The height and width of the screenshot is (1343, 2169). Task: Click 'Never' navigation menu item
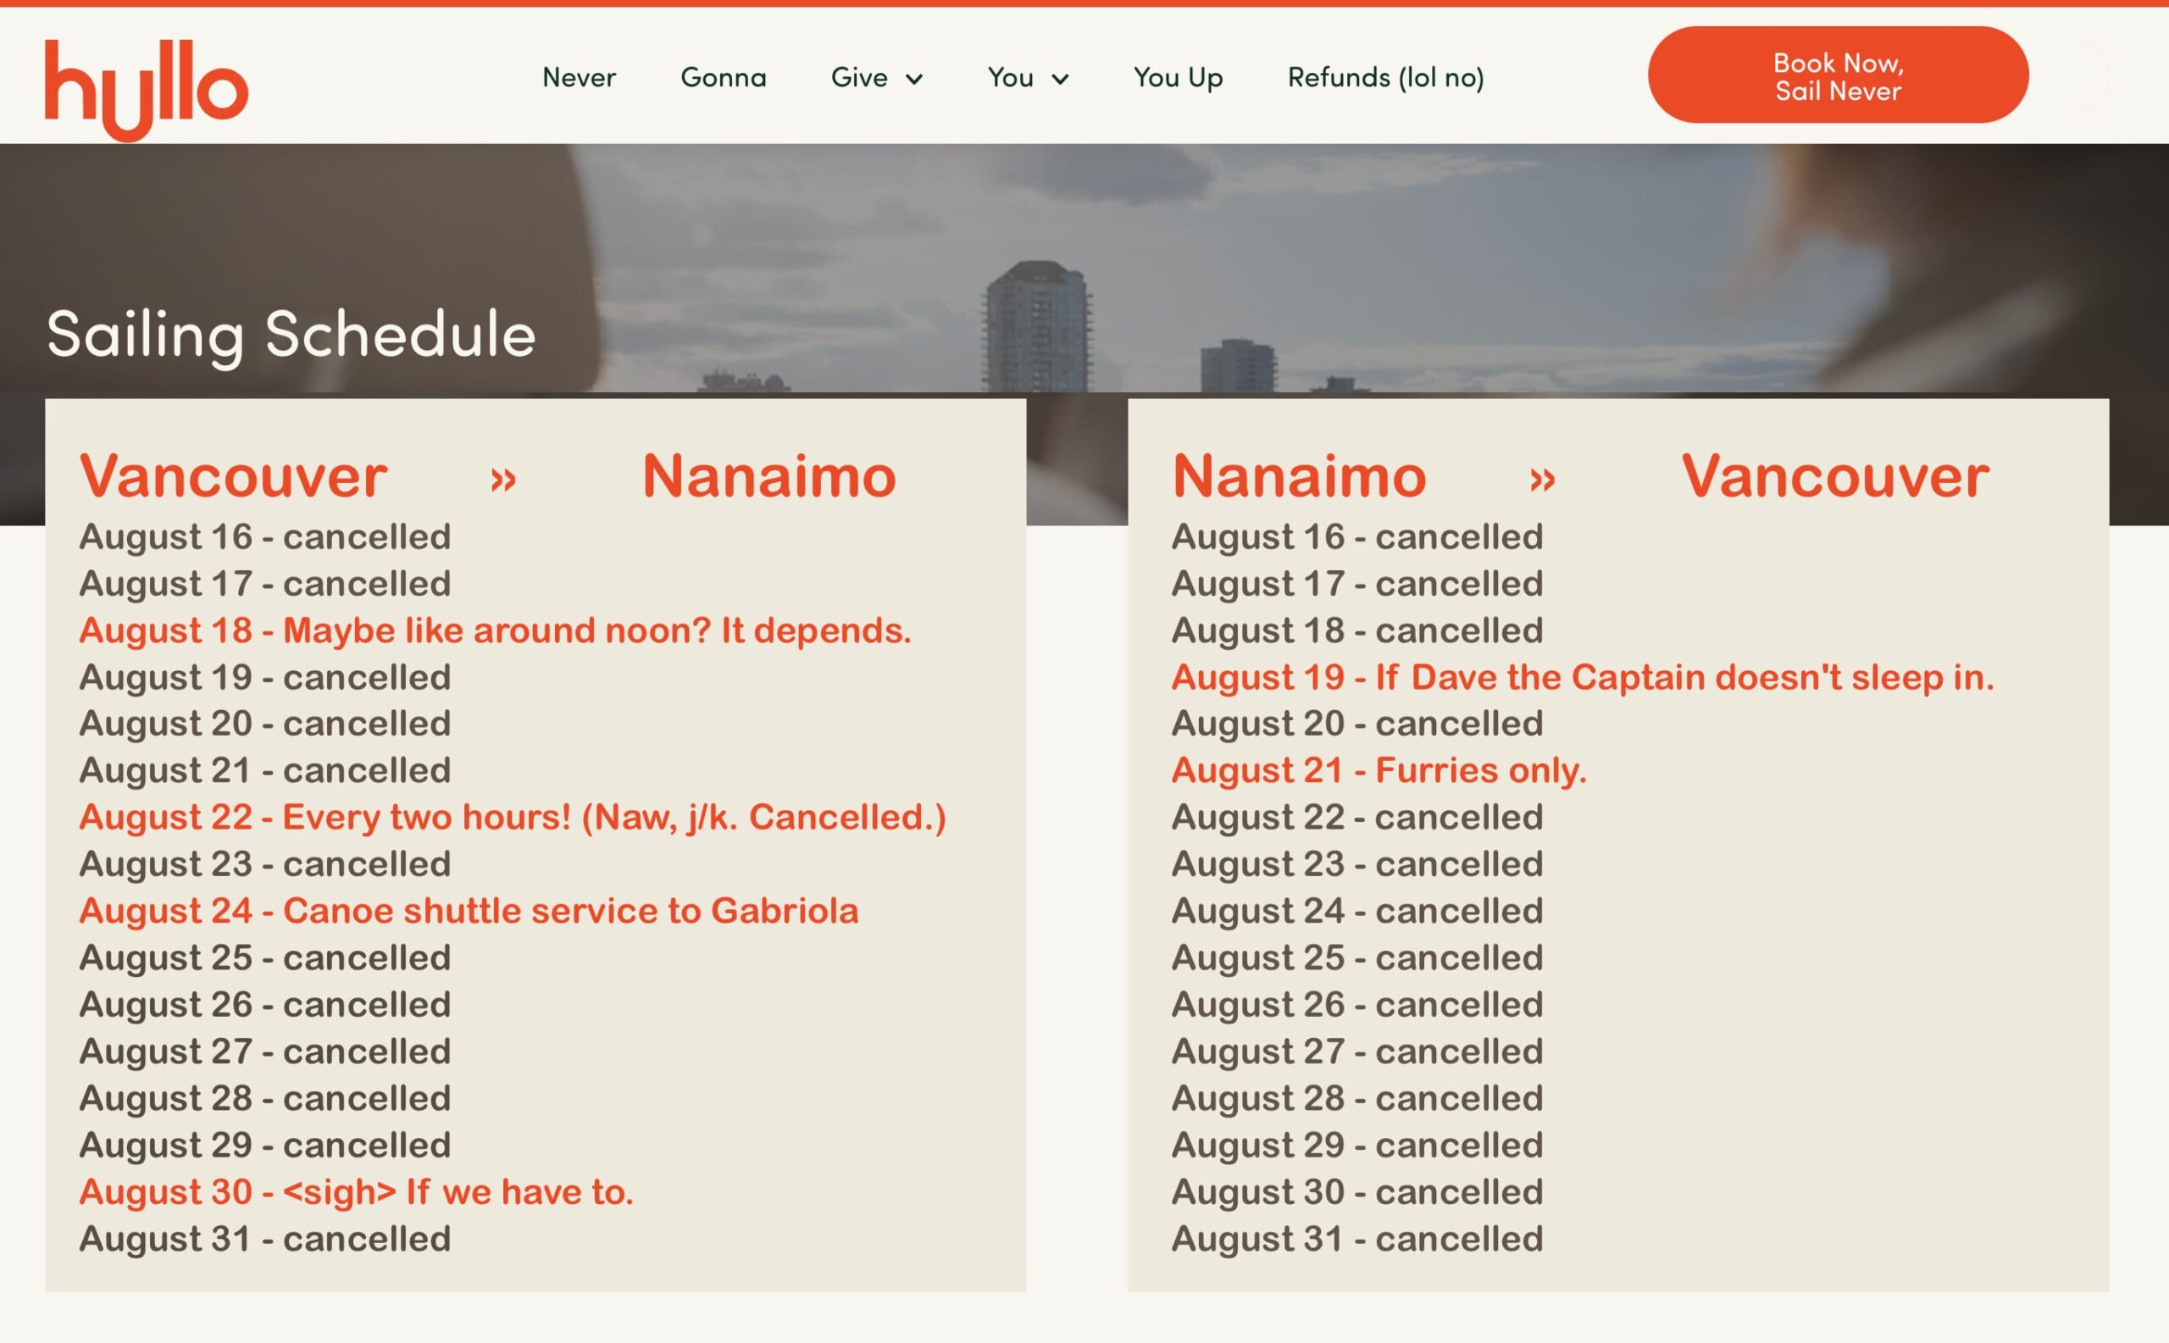click(578, 77)
